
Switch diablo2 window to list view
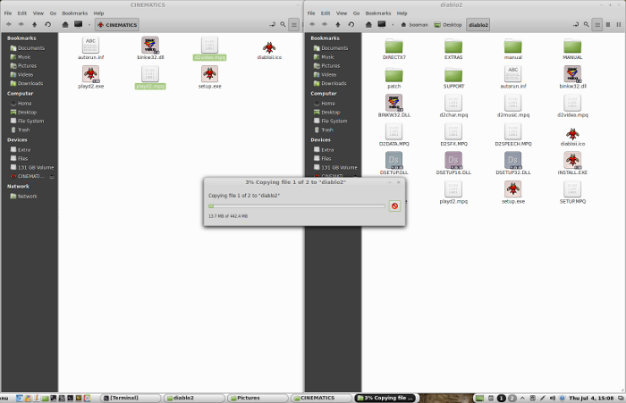tap(608, 25)
